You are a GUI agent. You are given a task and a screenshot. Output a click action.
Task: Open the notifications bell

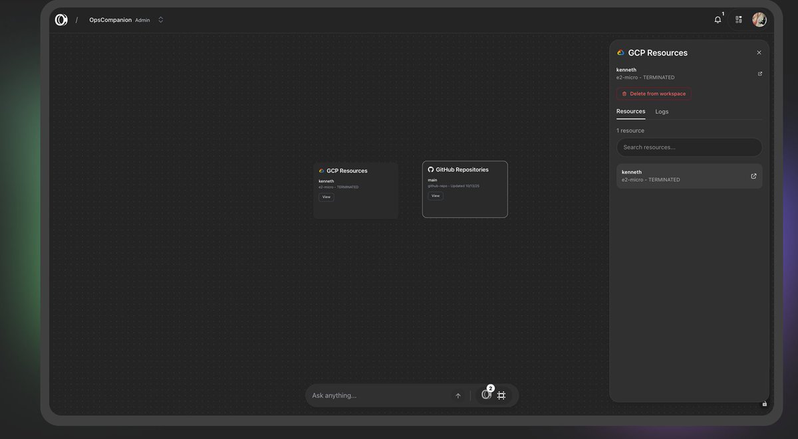(718, 20)
